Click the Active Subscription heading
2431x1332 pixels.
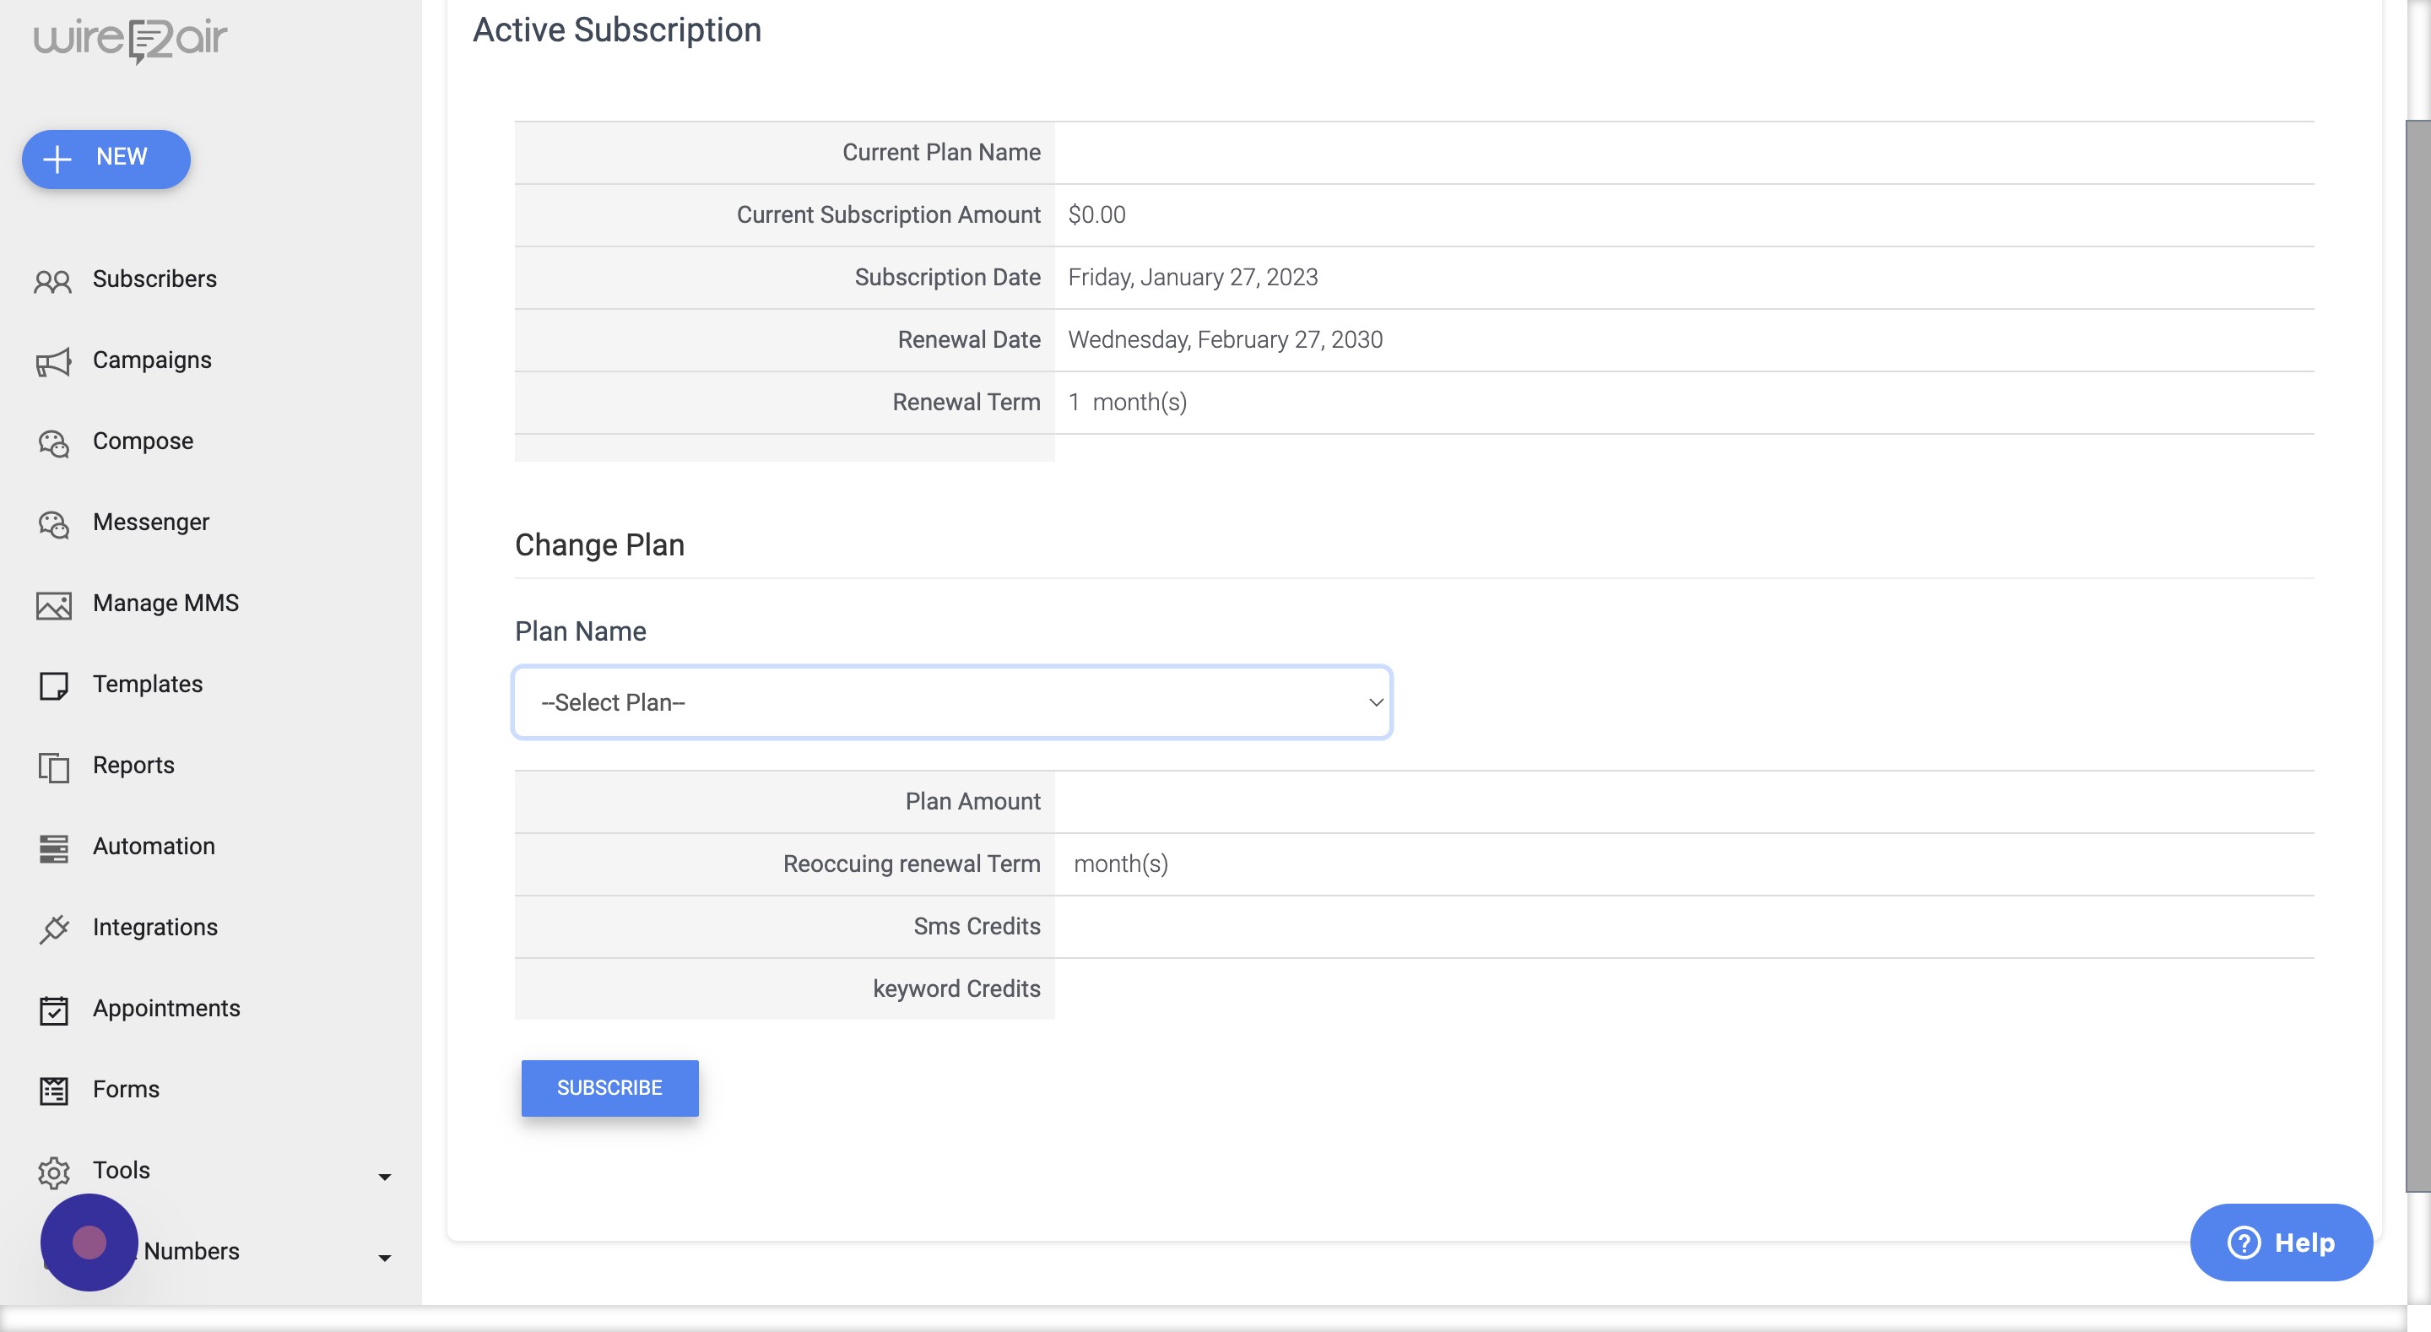pos(616,30)
